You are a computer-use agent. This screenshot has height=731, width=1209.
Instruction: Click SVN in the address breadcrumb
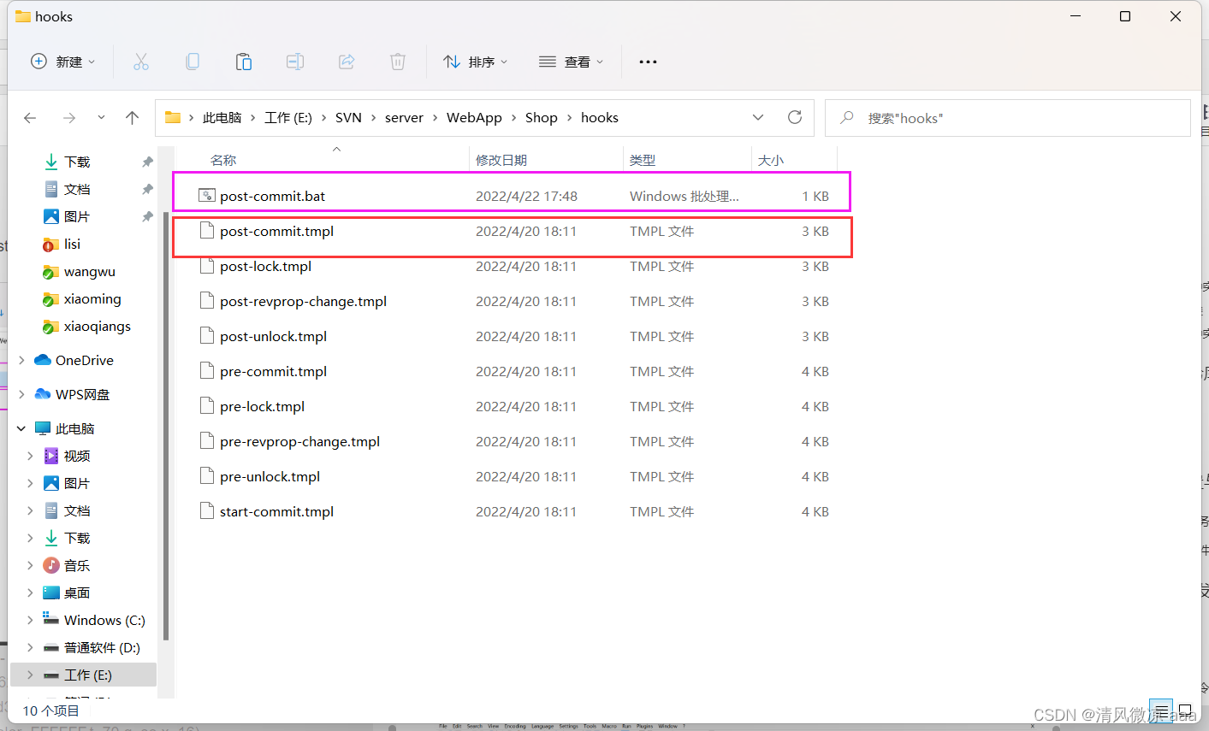(x=348, y=117)
